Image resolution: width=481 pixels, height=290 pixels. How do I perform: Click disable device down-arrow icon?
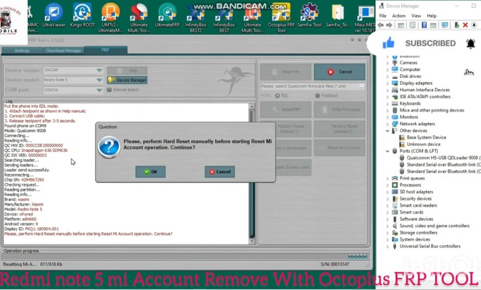pos(474,25)
